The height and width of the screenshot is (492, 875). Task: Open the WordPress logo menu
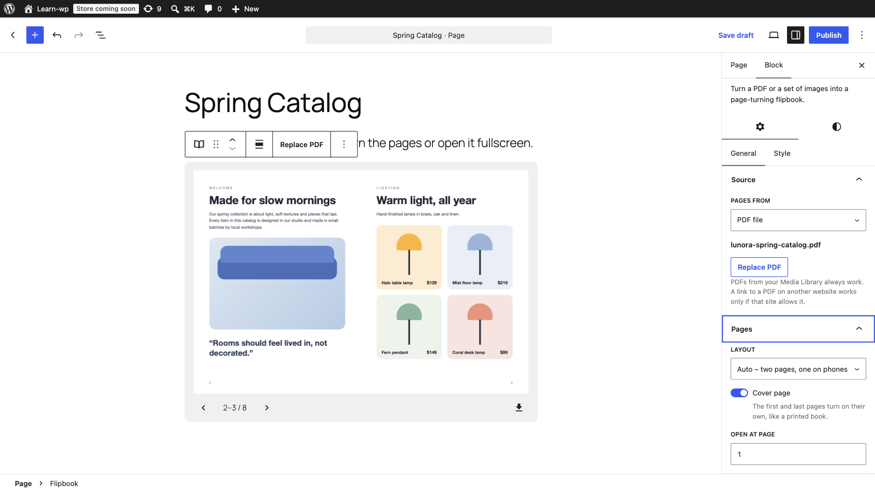[10, 9]
